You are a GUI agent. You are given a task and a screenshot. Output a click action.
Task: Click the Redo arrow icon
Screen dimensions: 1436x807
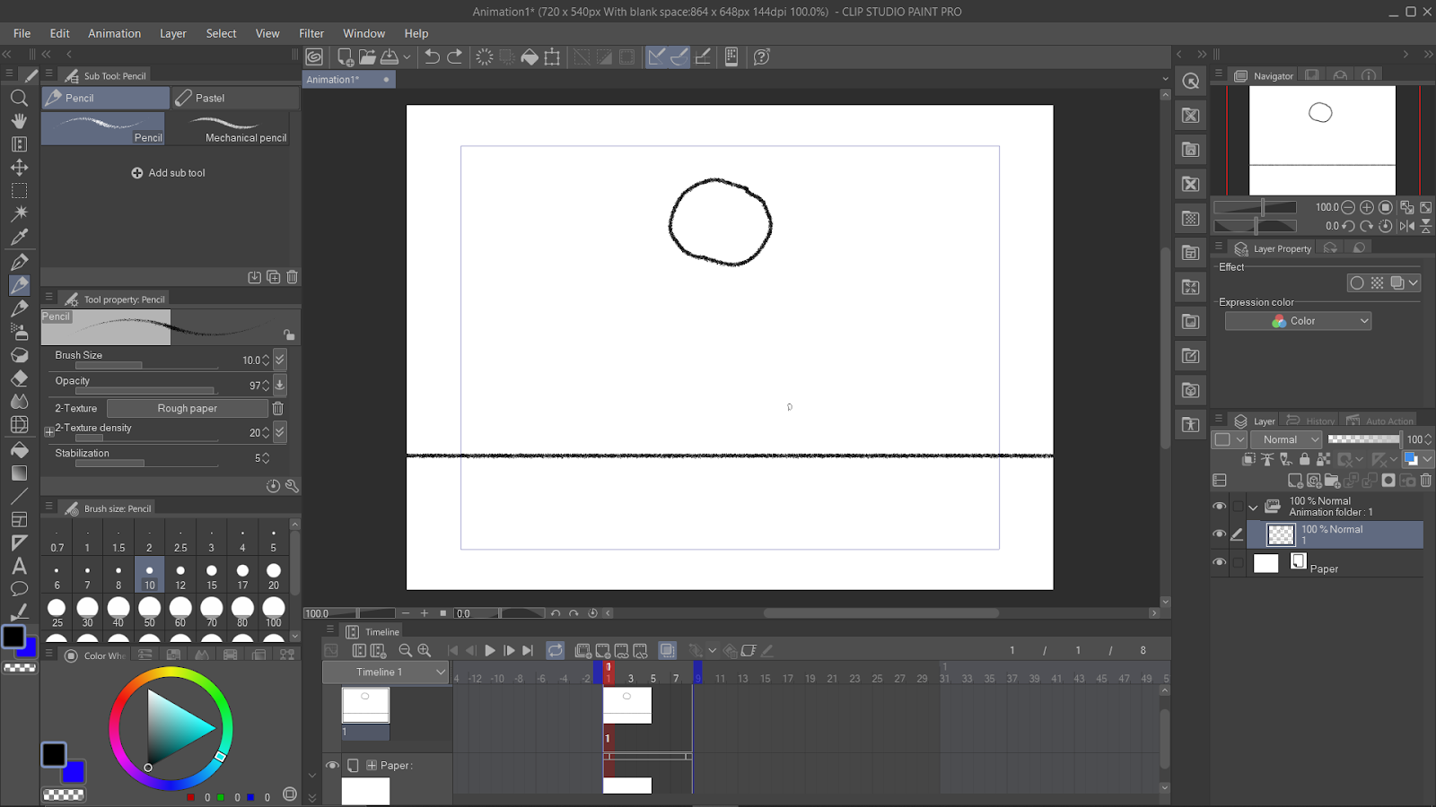pyautogui.click(x=455, y=56)
